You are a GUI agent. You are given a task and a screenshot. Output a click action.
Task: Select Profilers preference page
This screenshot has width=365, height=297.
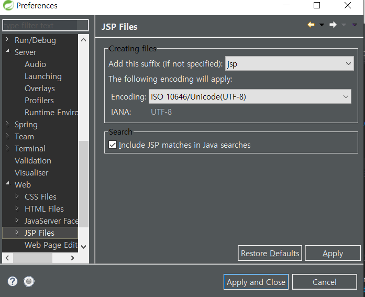[39, 101]
